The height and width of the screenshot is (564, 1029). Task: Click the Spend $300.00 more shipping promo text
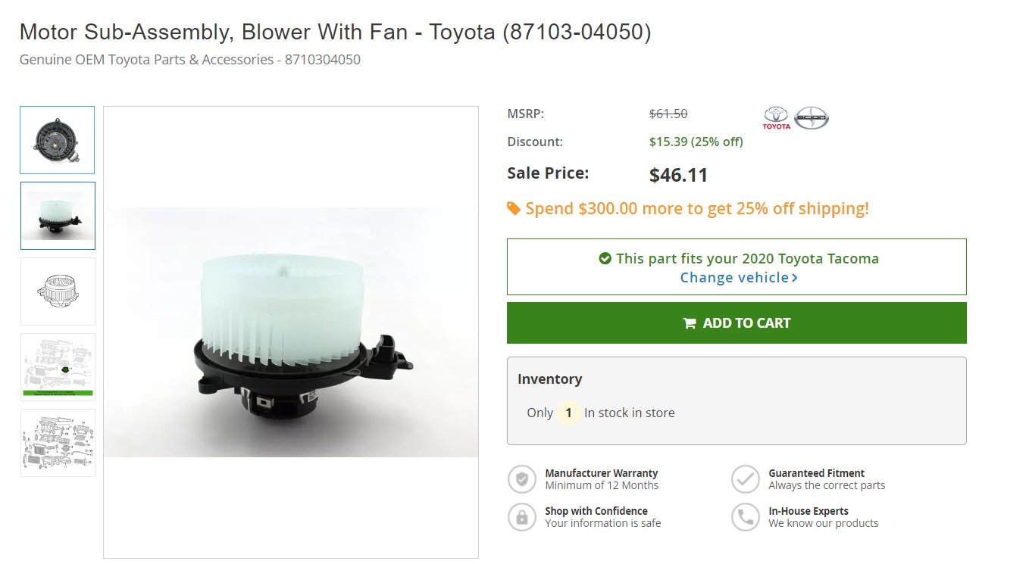point(697,208)
